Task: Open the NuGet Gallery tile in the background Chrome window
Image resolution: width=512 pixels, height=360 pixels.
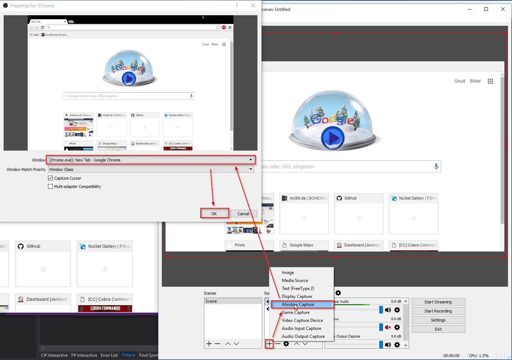Action: pyautogui.click(x=105, y=263)
